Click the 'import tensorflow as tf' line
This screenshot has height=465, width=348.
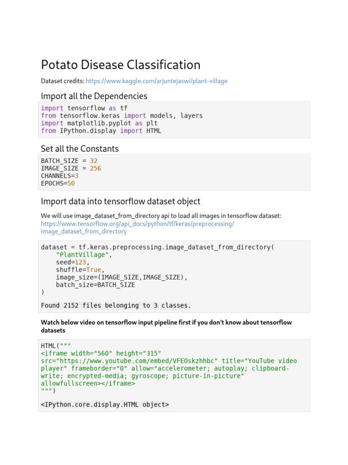(84, 108)
